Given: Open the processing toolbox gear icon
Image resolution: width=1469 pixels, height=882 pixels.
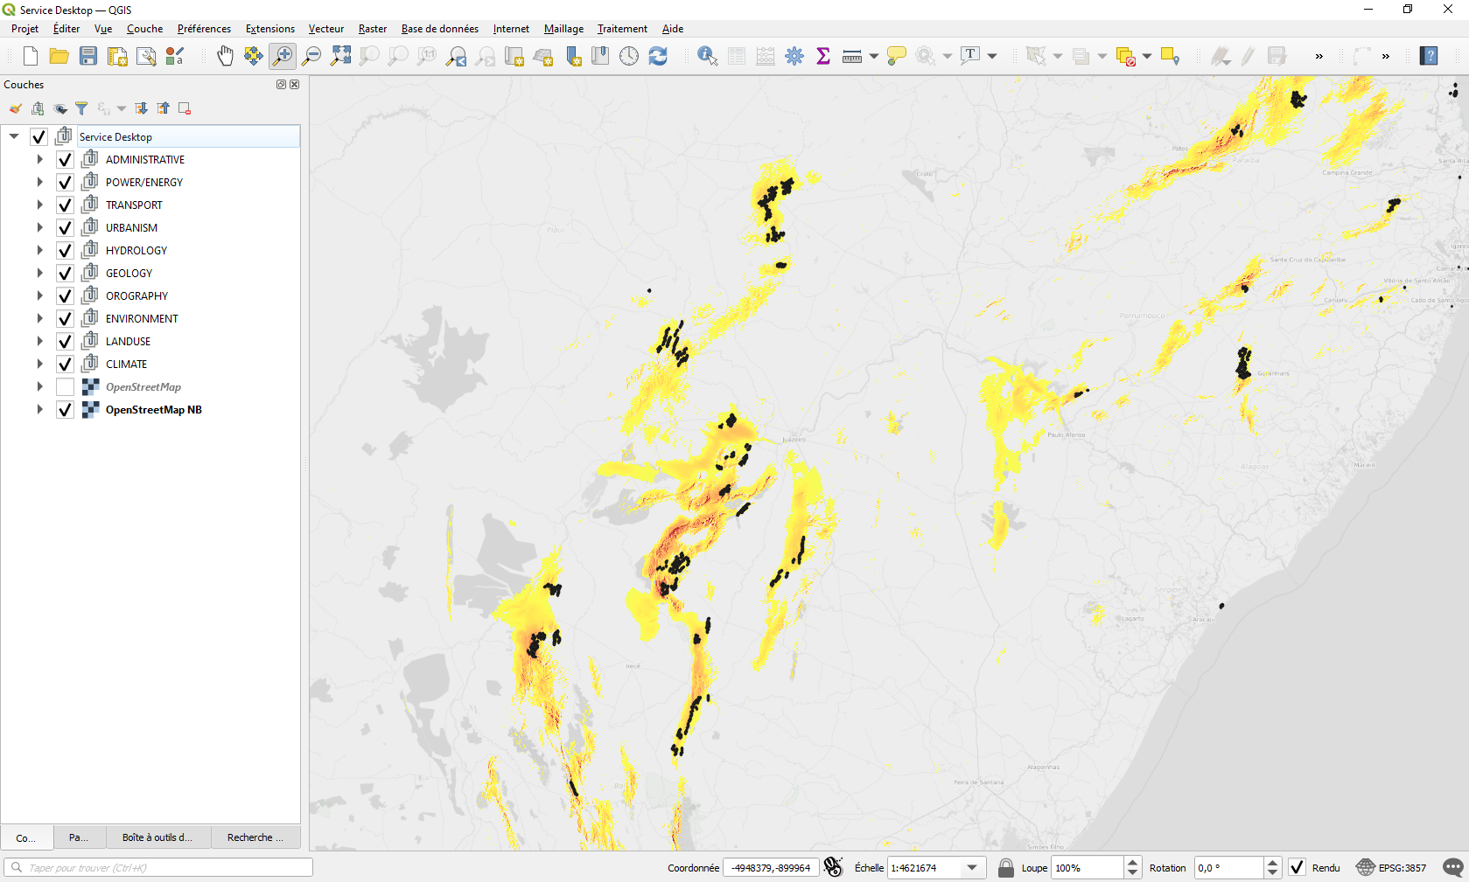Looking at the screenshot, I should 794,56.
